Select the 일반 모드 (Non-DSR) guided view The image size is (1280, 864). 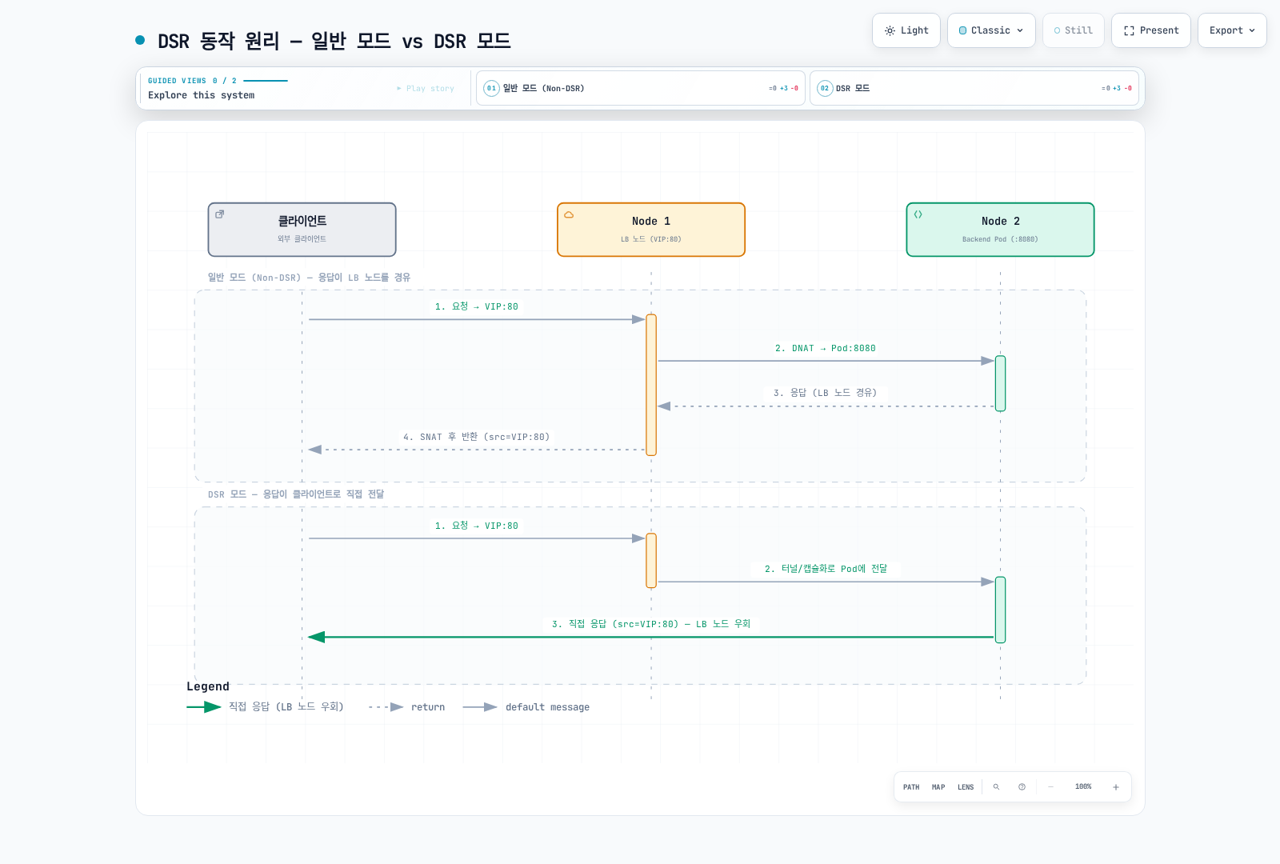641,88
